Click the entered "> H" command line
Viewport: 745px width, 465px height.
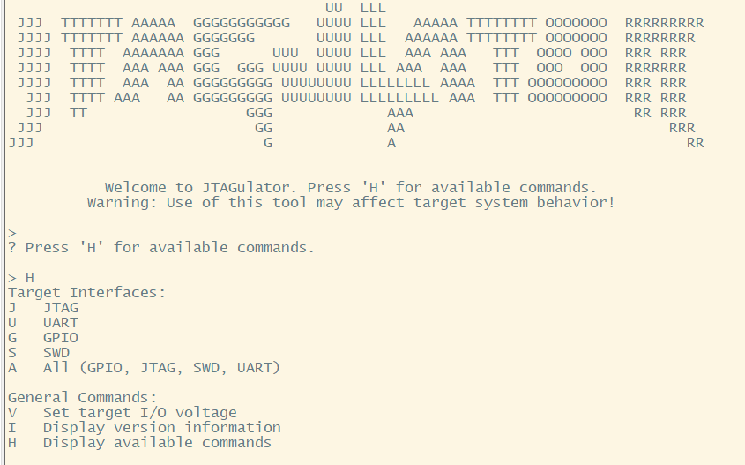click(21, 278)
